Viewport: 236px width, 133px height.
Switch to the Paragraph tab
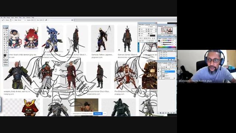148,25
